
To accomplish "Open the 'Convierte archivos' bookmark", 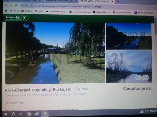I will pyautogui.click(x=122, y=12).
